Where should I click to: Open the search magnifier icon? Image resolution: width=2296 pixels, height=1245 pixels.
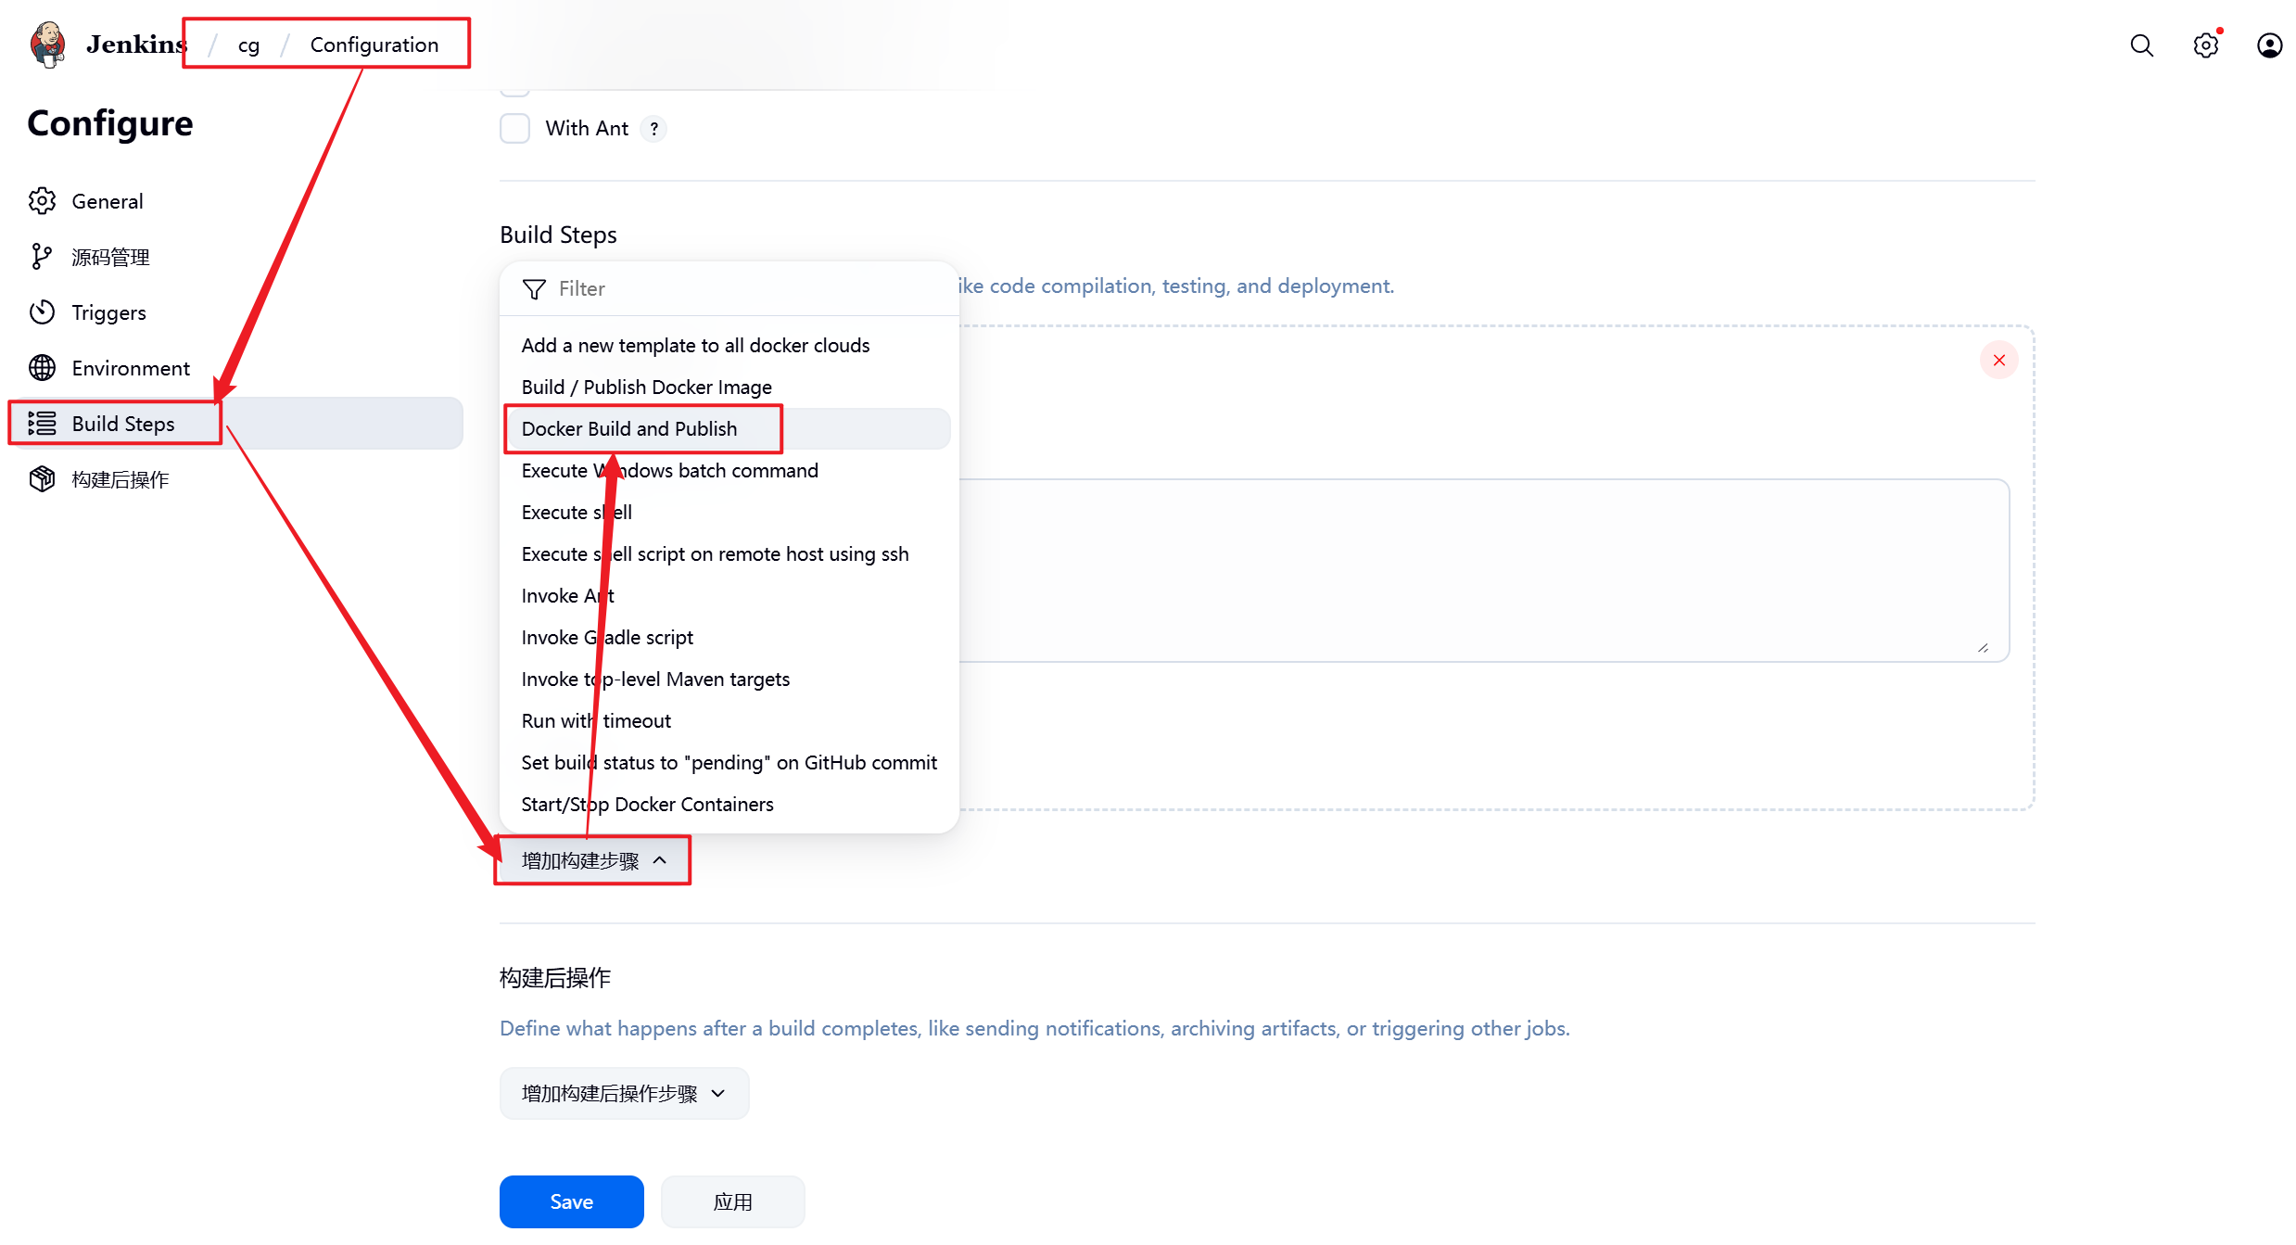(x=2141, y=45)
